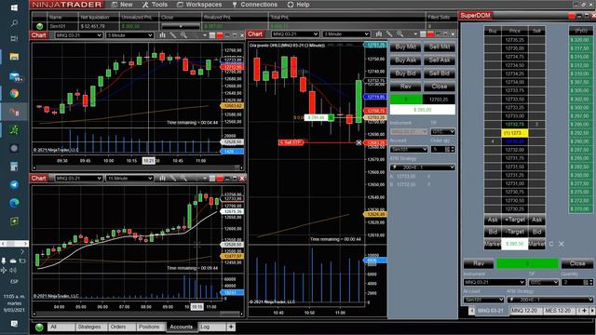Click red link square in the 5 Minute chart toolbar
This screenshot has width=596, height=335.
click(220, 35)
